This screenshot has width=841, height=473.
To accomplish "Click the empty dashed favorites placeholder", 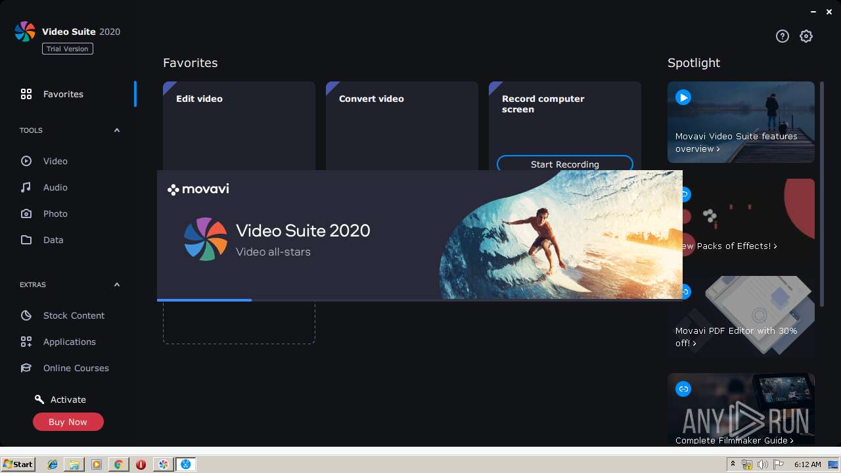I will click(x=239, y=323).
